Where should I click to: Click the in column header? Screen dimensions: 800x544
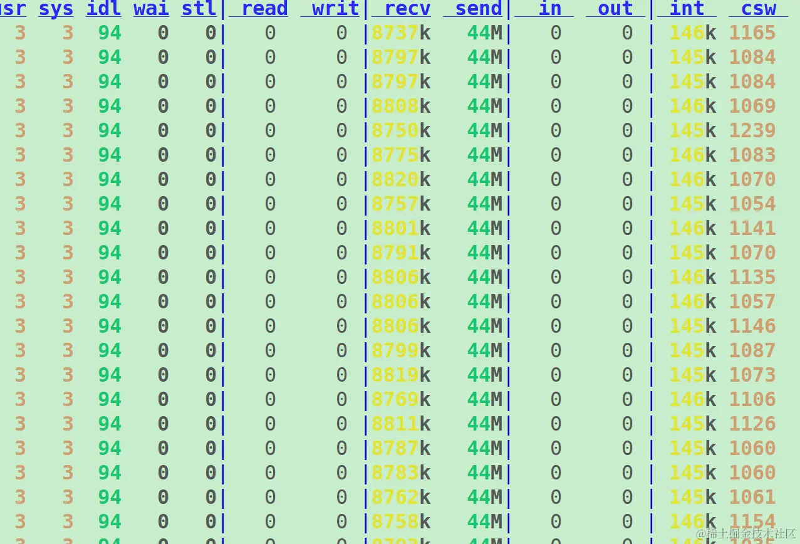550,9
